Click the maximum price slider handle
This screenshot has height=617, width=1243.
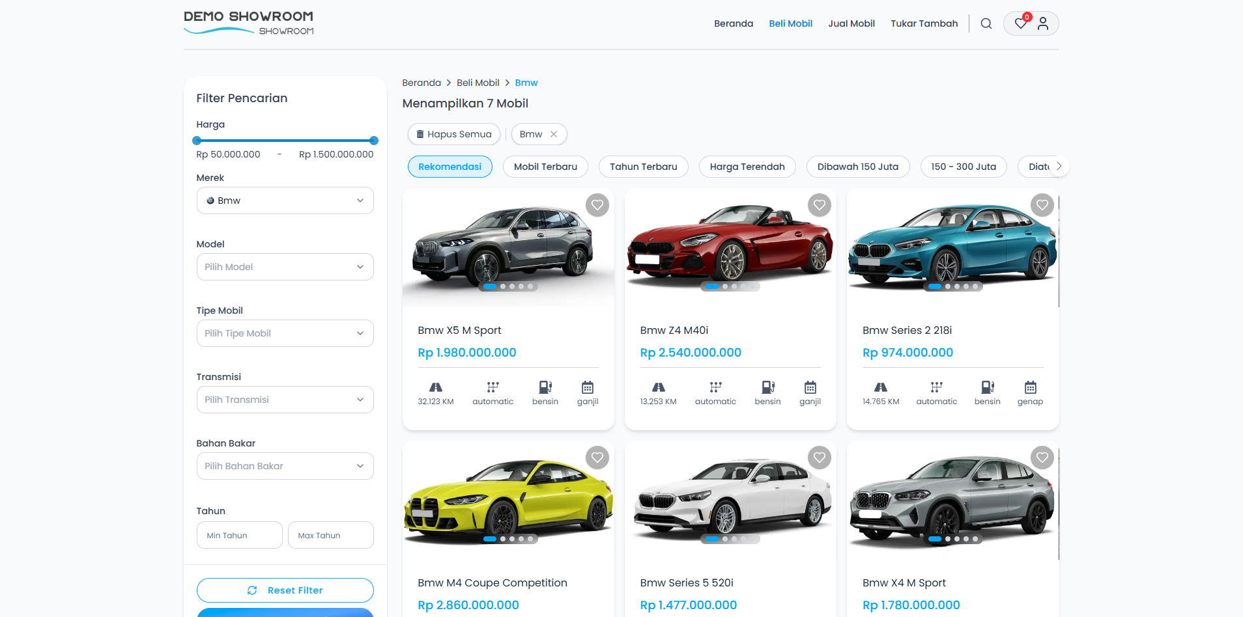pos(373,141)
